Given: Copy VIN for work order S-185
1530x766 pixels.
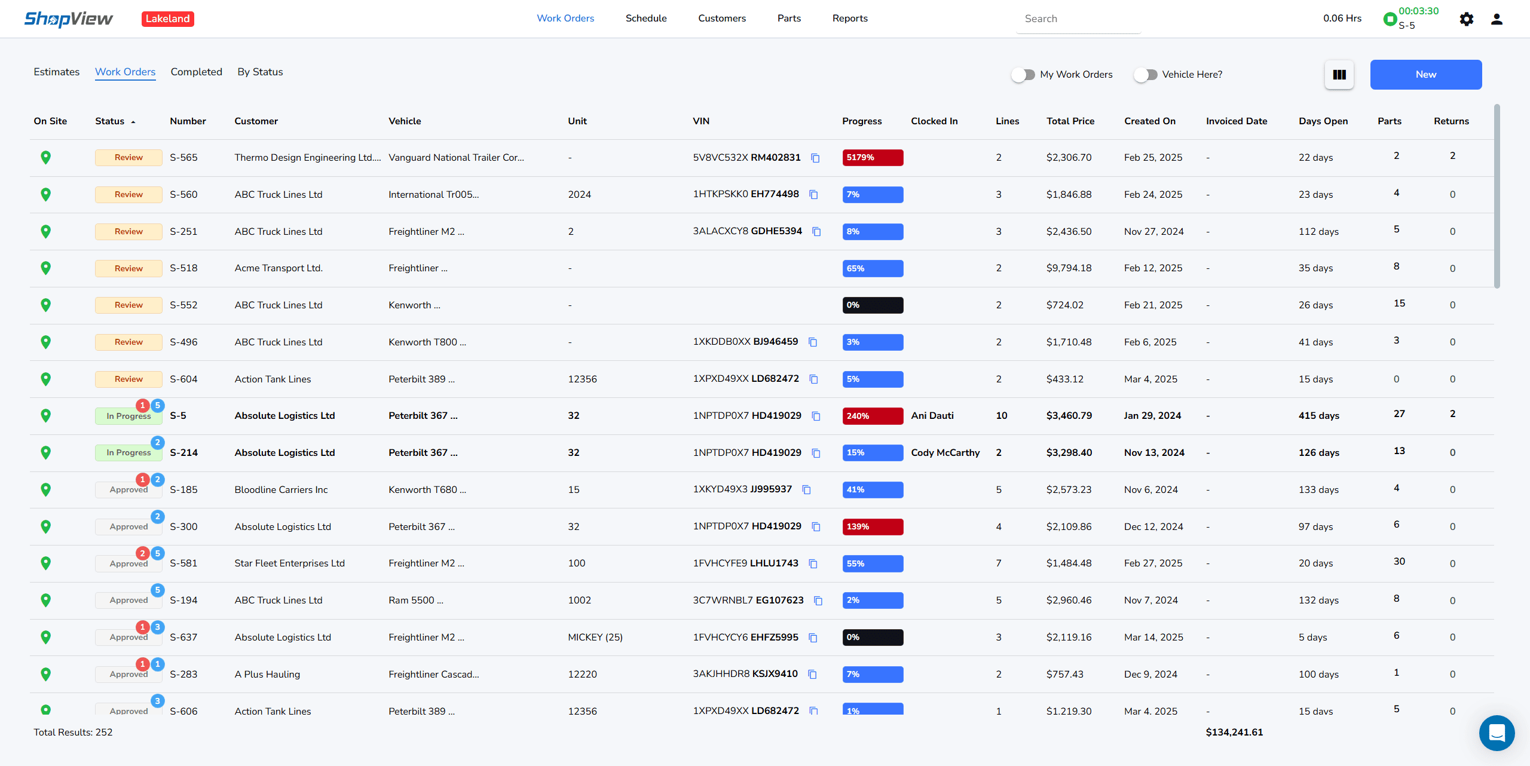Looking at the screenshot, I should tap(806, 490).
